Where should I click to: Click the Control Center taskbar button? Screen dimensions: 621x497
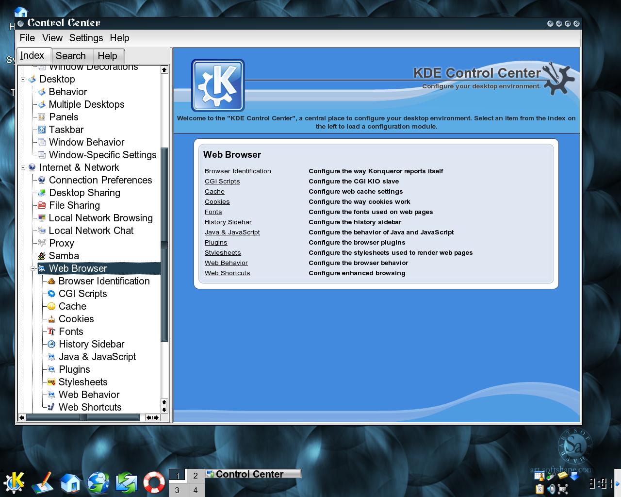pyautogui.click(x=253, y=474)
